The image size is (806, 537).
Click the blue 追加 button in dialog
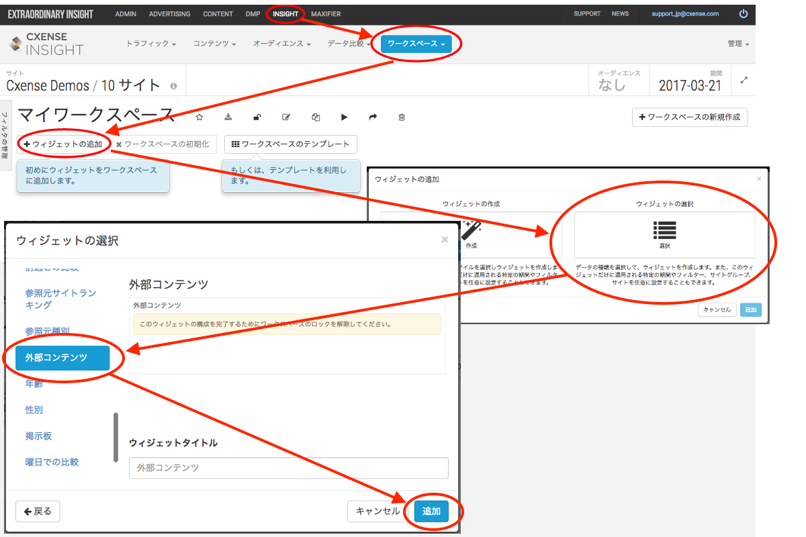(x=431, y=511)
